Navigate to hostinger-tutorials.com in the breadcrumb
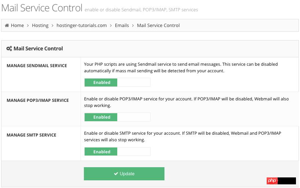 click(82, 26)
